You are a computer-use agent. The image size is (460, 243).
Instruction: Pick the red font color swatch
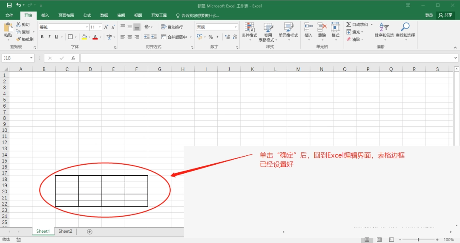point(95,37)
